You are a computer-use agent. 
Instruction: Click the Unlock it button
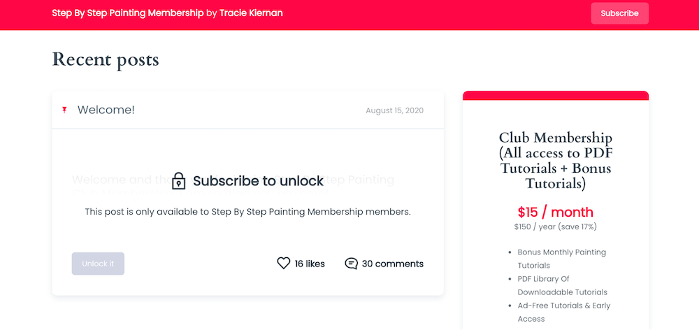click(x=98, y=264)
